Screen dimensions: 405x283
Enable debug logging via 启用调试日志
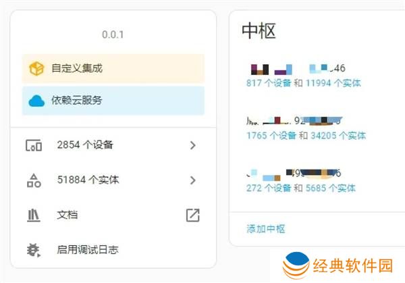(x=88, y=250)
